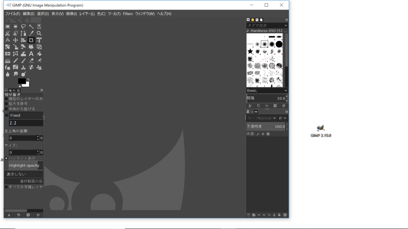This screenshot has width=408, height=229.
Task: Select the Scale tool
Action: point(15,47)
